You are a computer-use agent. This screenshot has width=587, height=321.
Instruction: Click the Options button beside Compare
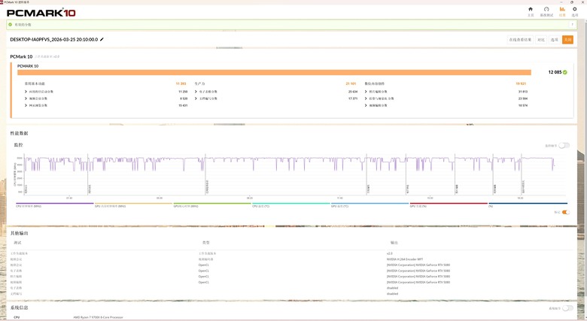pyautogui.click(x=555, y=40)
